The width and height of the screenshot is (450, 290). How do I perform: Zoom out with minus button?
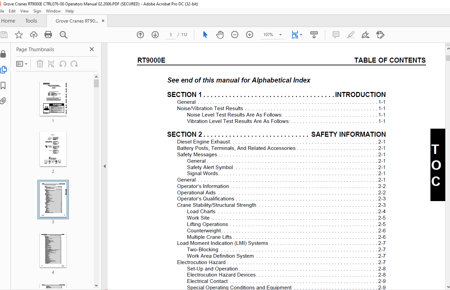(x=235, y=35)
